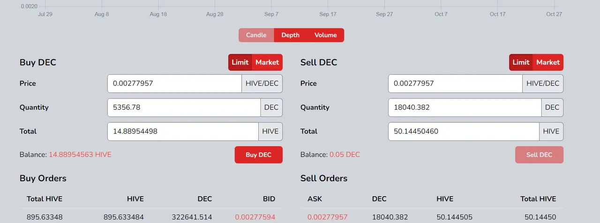Click the Jul 29 chart axis label
This screenshot has height=223, width=600.
(x=45, y=14)
